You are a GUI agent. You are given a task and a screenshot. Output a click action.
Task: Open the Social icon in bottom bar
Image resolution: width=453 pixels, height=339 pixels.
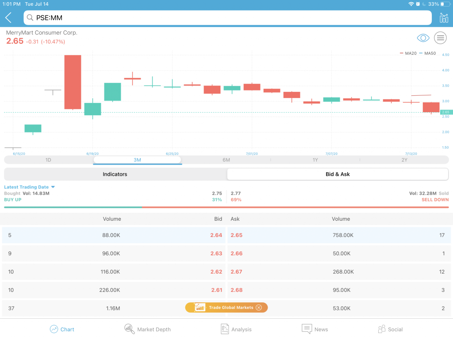coord(382,329)
